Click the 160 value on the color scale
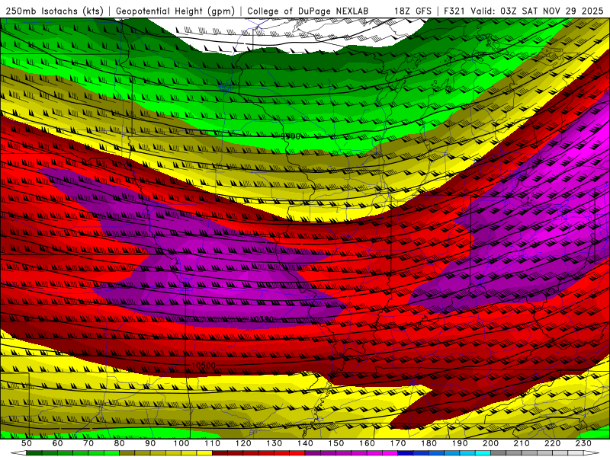 [x=367, y=443]
